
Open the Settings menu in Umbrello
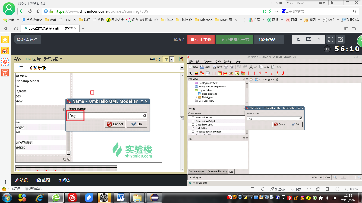(x=228, y=61)
